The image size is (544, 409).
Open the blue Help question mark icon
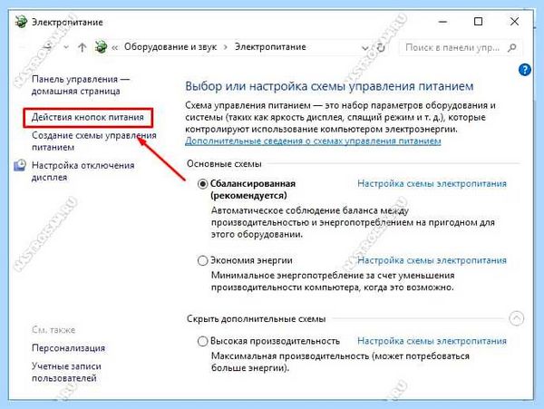(525, 70)
